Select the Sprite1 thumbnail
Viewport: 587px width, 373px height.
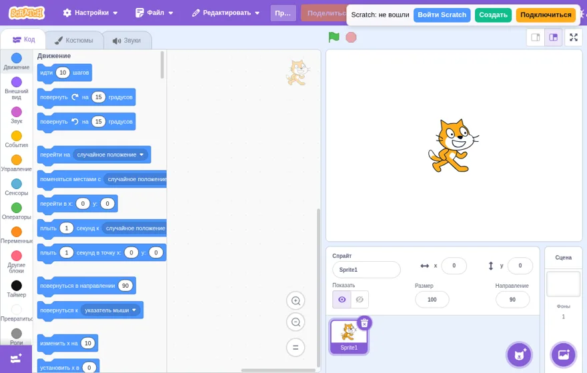click(348, 337)
